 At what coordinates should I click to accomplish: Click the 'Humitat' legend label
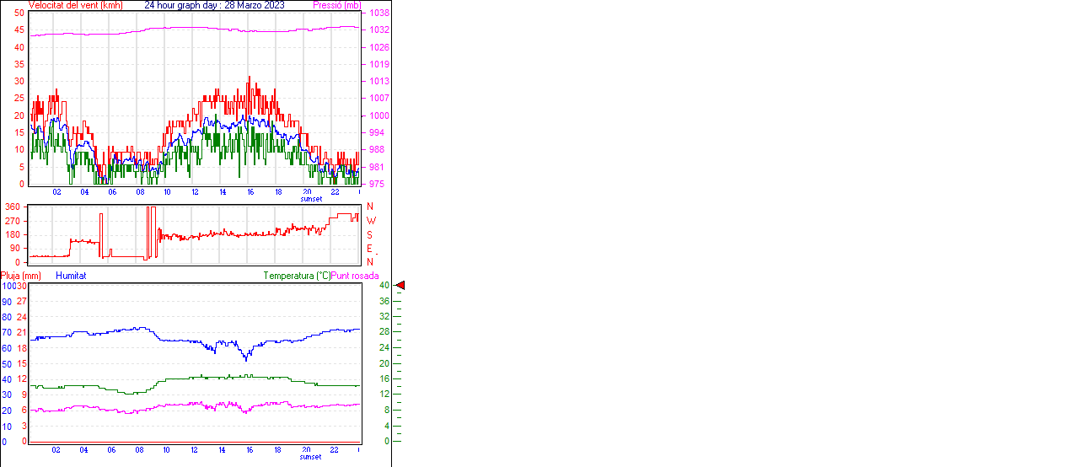[x=71, y=276]
